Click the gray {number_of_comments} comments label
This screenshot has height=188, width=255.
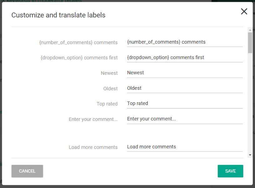pyautogui.click(x=78, y=42)
